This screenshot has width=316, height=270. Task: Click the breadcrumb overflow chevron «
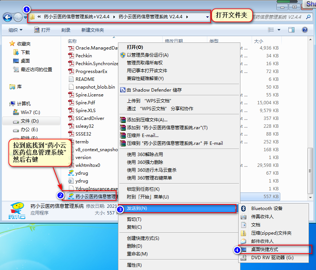pyautogui.click(x=39, y=17)
